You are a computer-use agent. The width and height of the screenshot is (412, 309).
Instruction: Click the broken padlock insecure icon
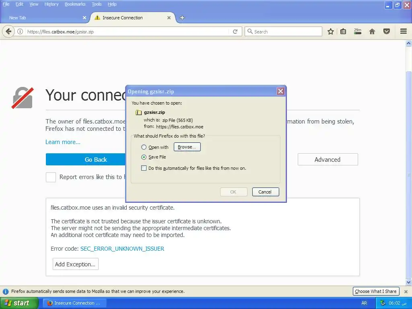click(x=23, y=98)
